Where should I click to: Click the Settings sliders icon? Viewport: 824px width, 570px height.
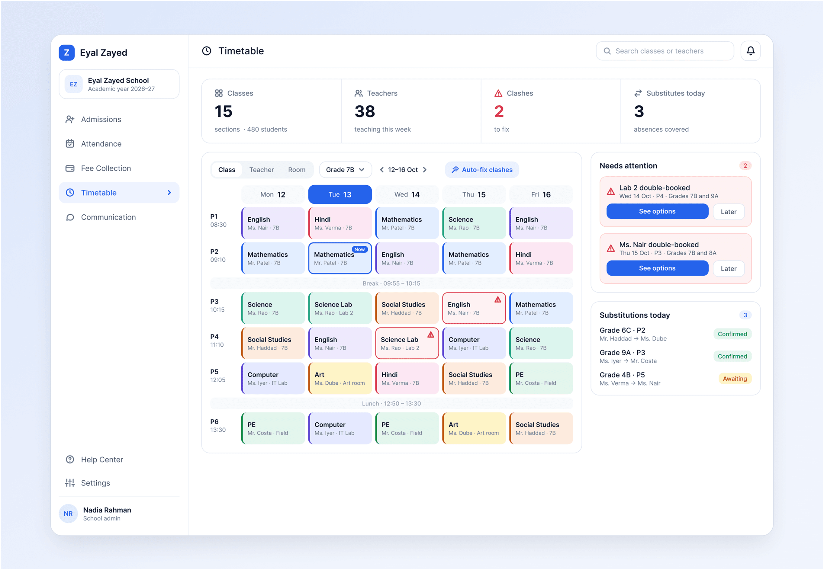(70, 483)
